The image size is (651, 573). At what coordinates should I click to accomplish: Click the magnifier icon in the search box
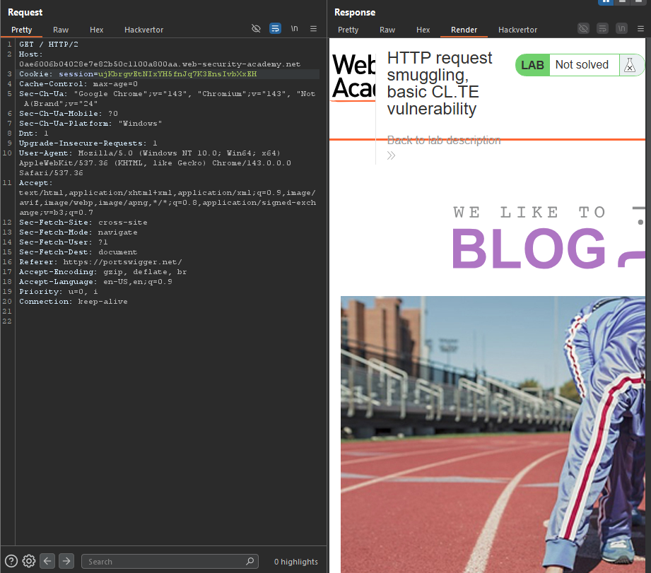coord(250,561)
